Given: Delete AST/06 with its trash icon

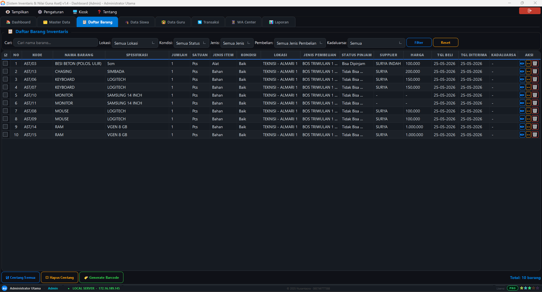Looking at the screenshot, I should (x=535, y=79).
